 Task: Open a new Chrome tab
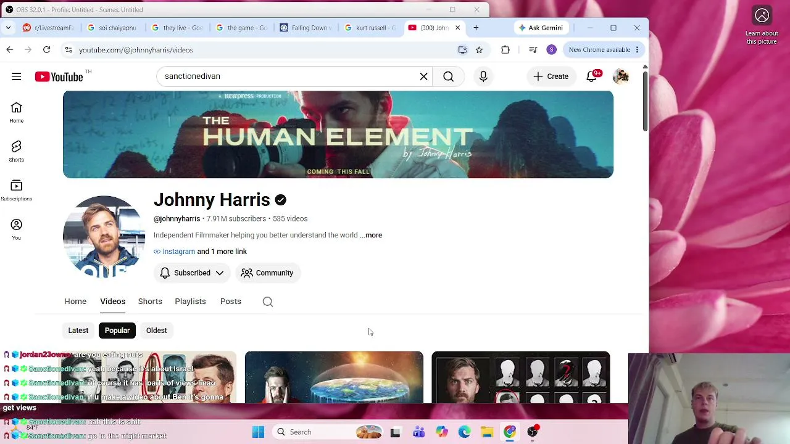pyautogui.click(x=476, y=28)
